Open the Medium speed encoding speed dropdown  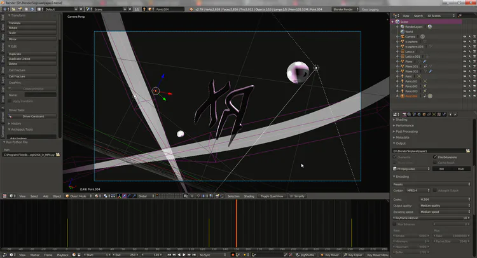(445, 212)
